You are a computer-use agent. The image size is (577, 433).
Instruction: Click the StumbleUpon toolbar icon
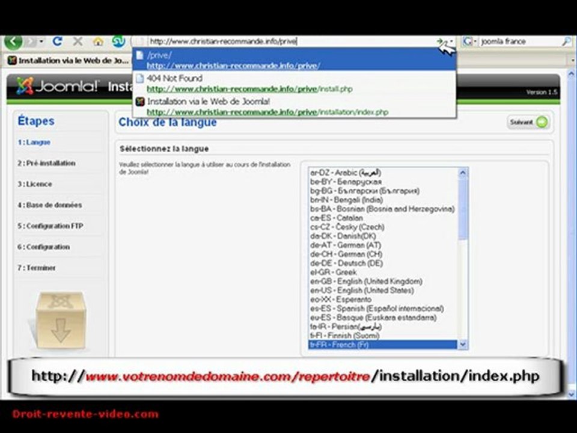(118, 41)
